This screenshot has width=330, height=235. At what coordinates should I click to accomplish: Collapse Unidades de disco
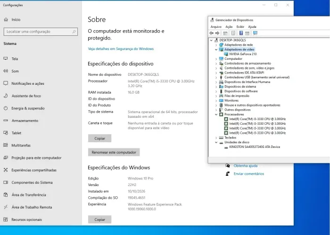(x=216, y=142)
